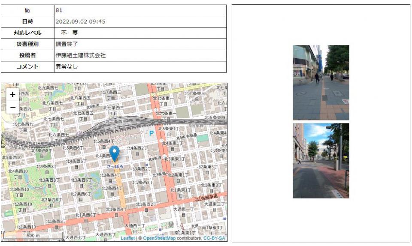Click the 500 m map scale bar
The width and height of the screenshot is (412, 246).
[x=33, y=236]
